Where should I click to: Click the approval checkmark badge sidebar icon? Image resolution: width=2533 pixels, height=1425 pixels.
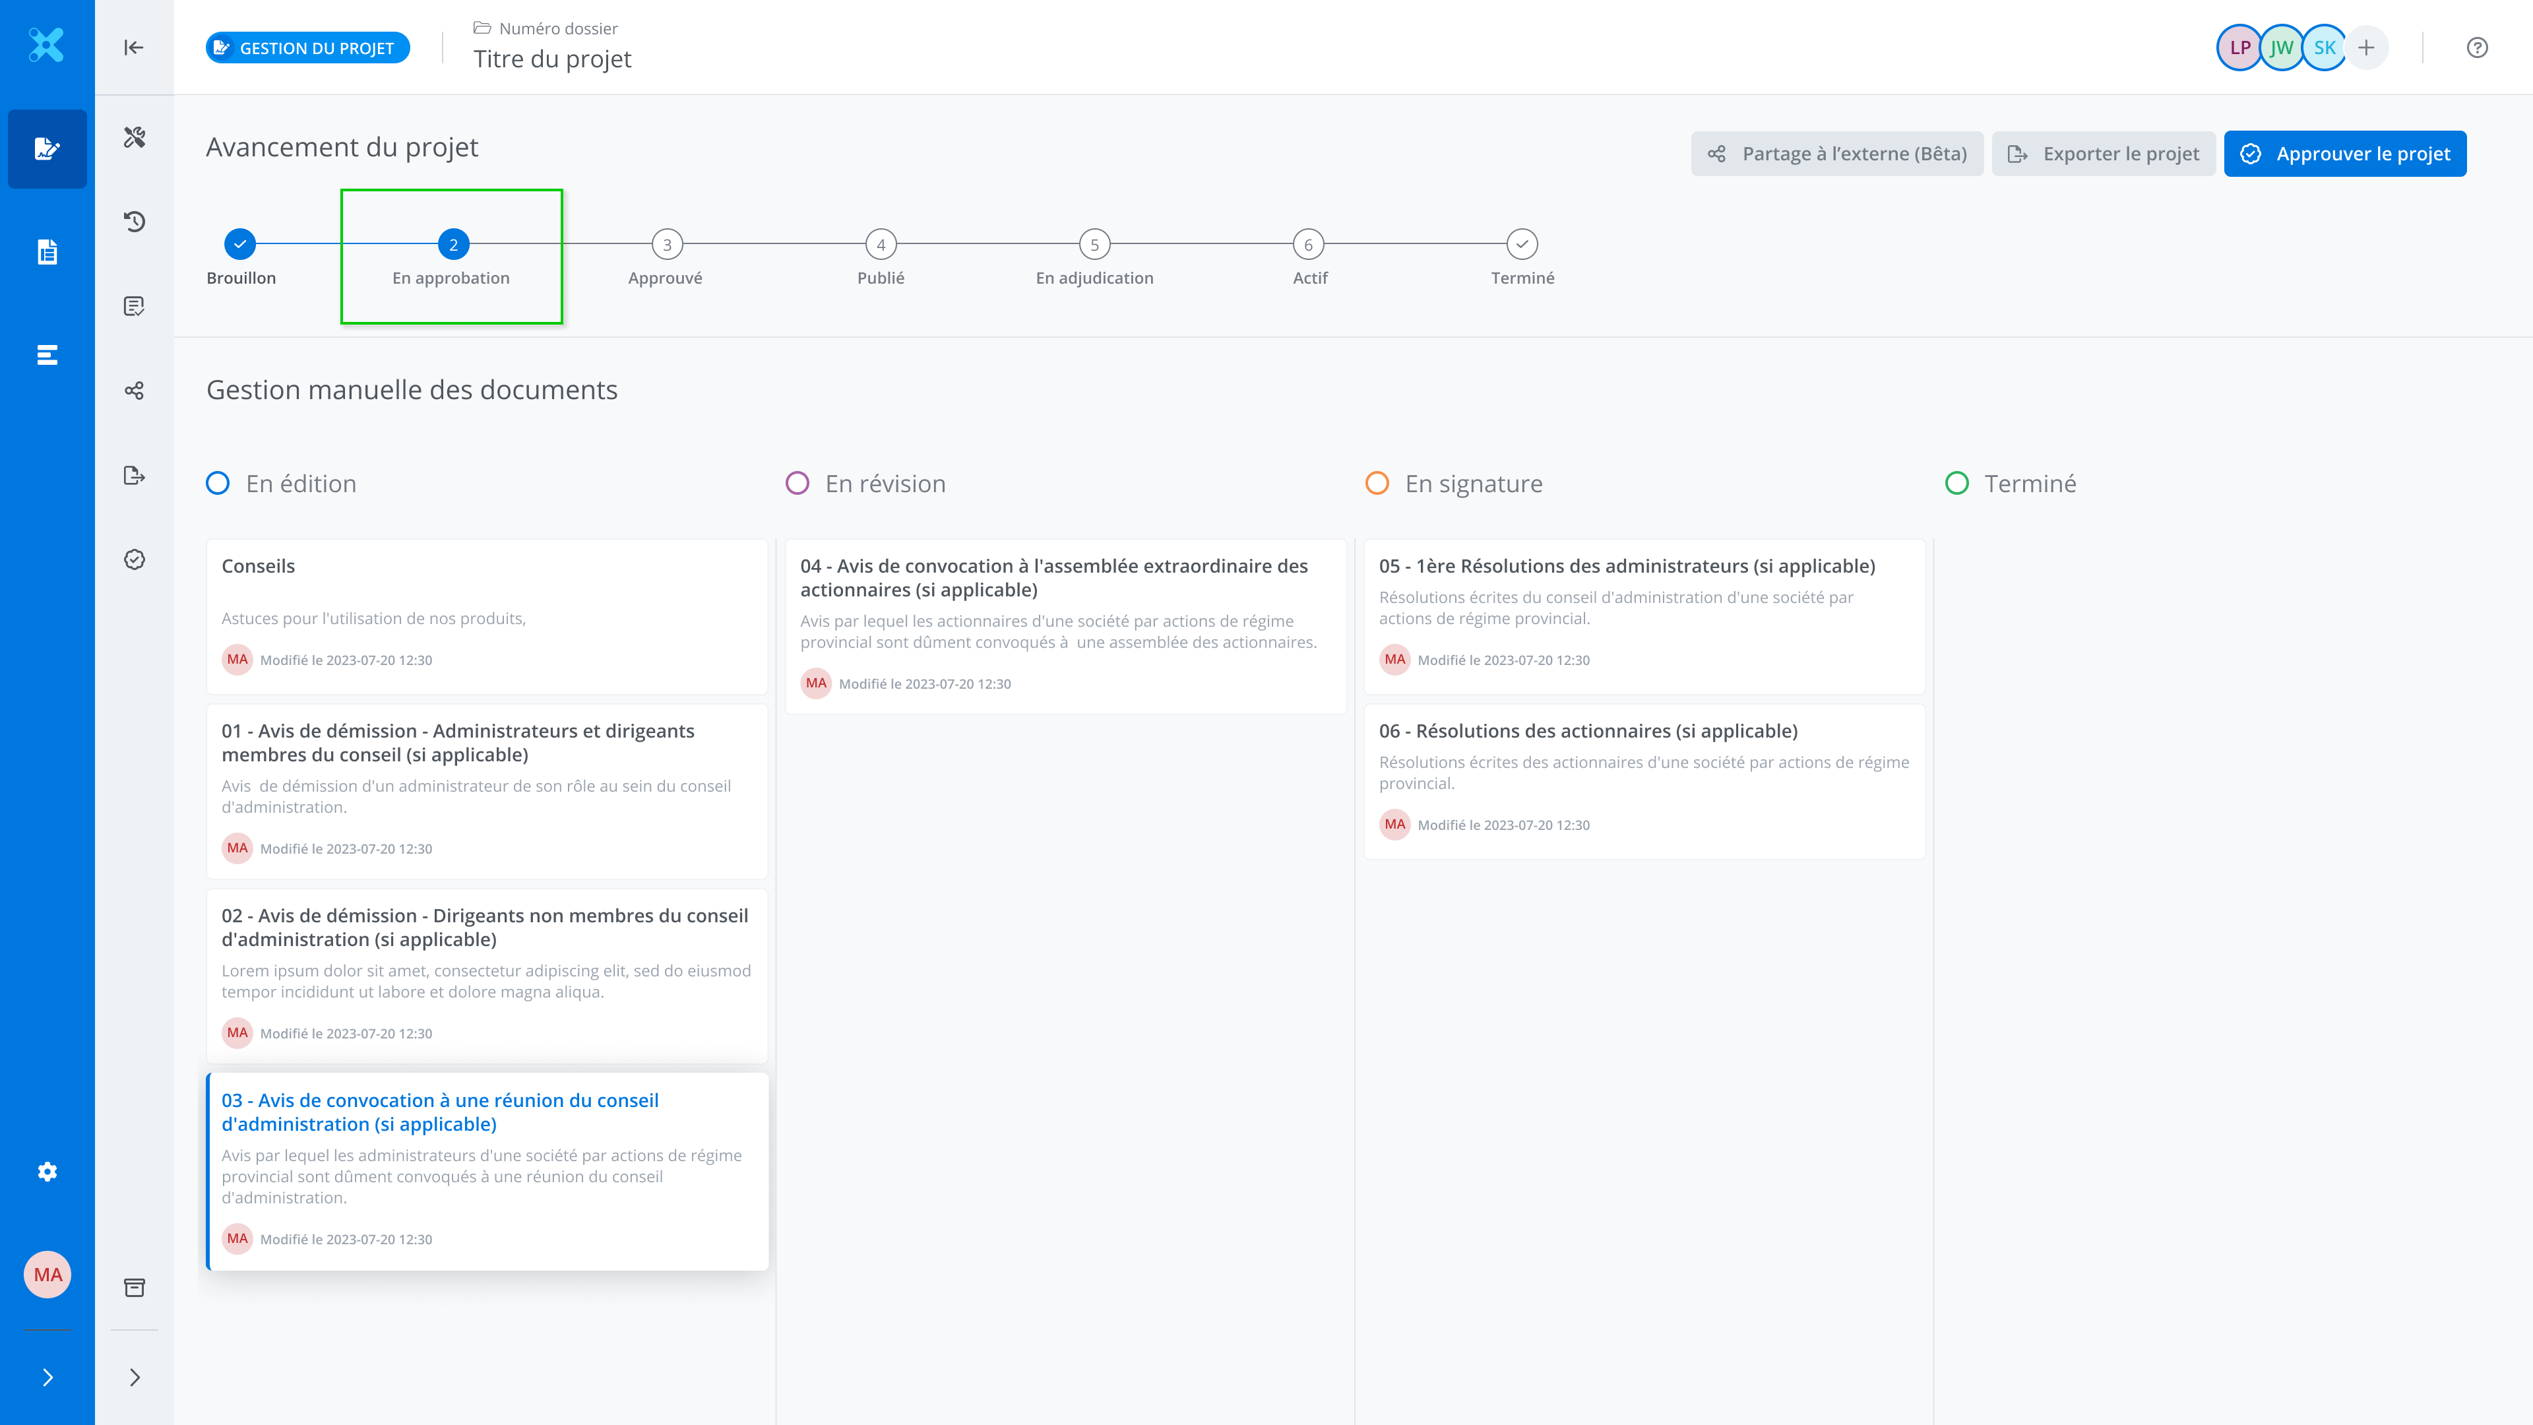pyautogui.click(x=135, y=559)
